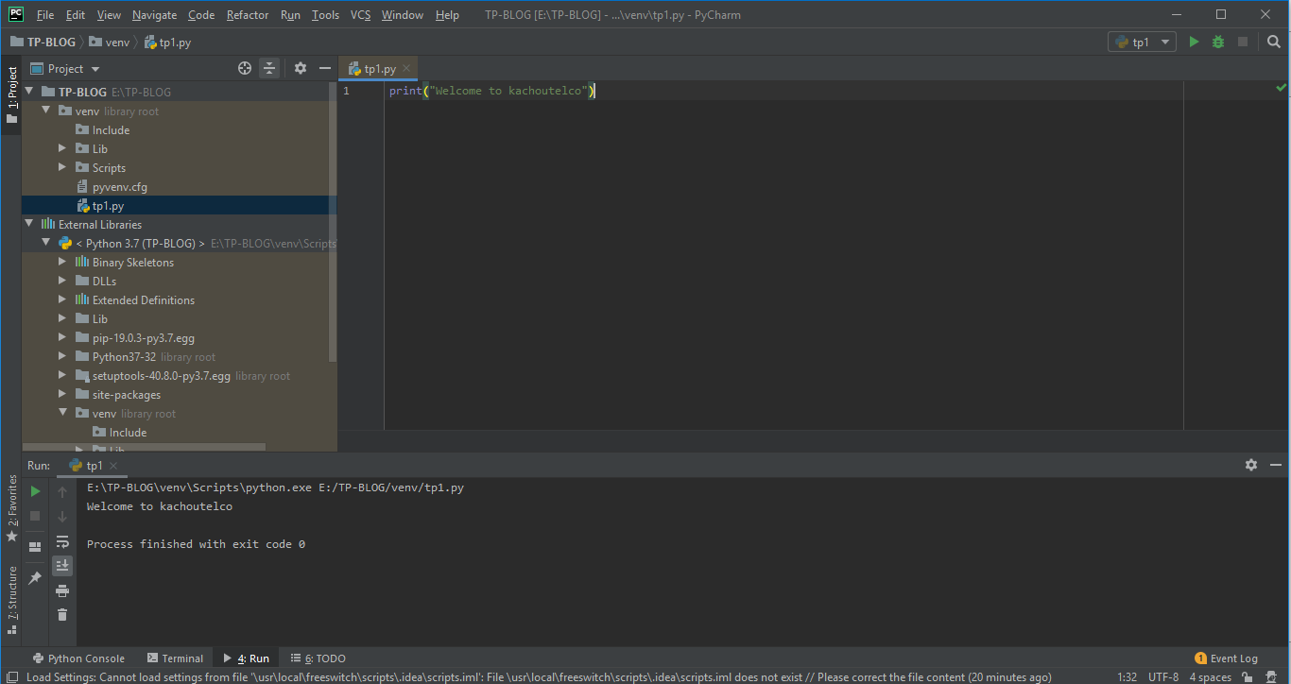The height and width of the screenshot is (684, 1291).
Task: Toggle soft-wrap in the Run console
Action: point(62,541)
